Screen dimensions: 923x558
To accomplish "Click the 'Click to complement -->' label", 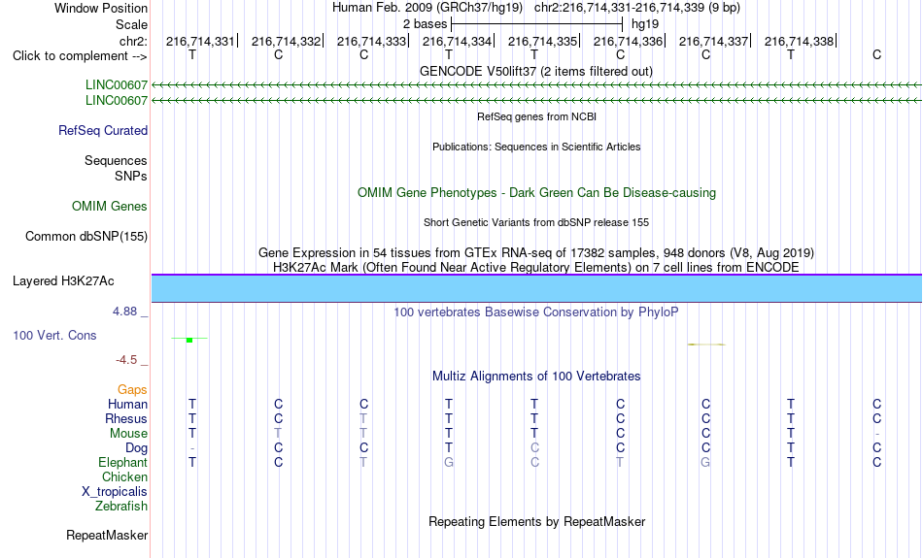I will point(80,56).
